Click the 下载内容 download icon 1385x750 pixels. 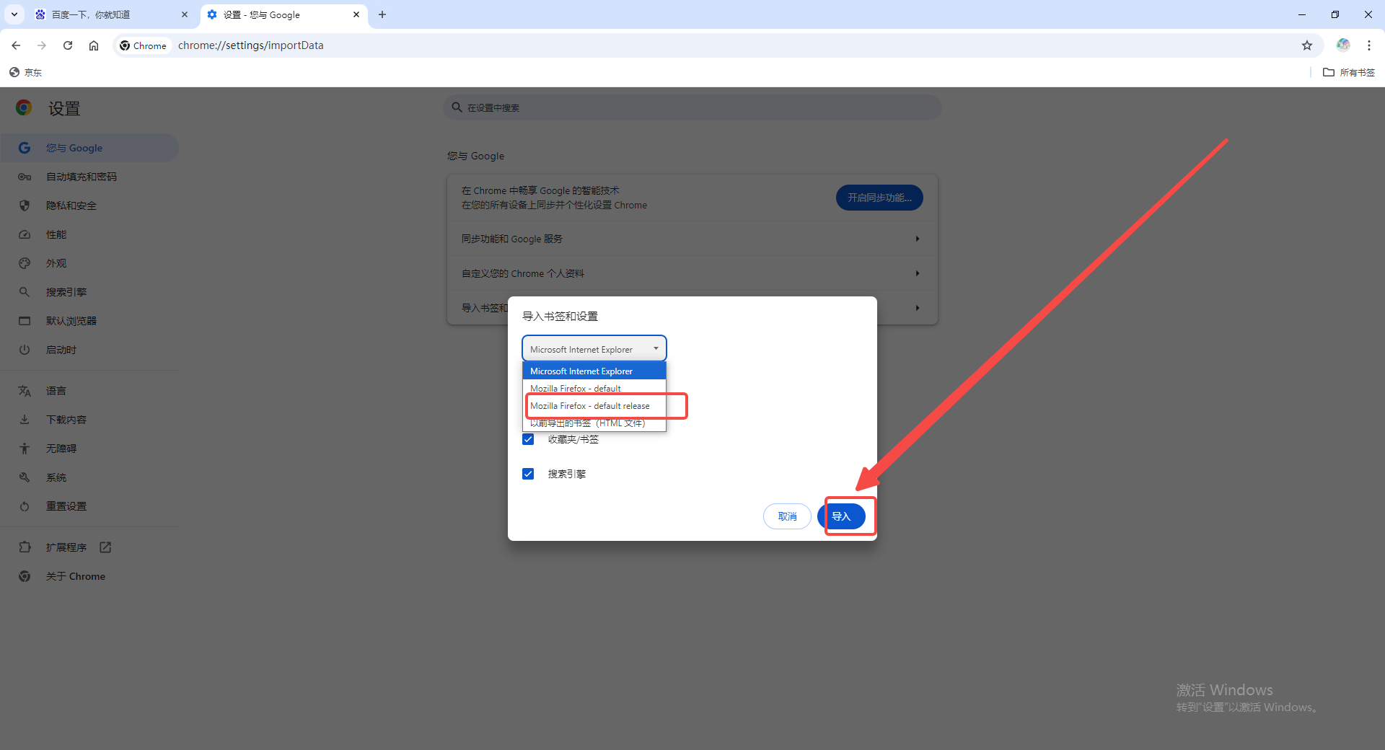pos(25,420)
